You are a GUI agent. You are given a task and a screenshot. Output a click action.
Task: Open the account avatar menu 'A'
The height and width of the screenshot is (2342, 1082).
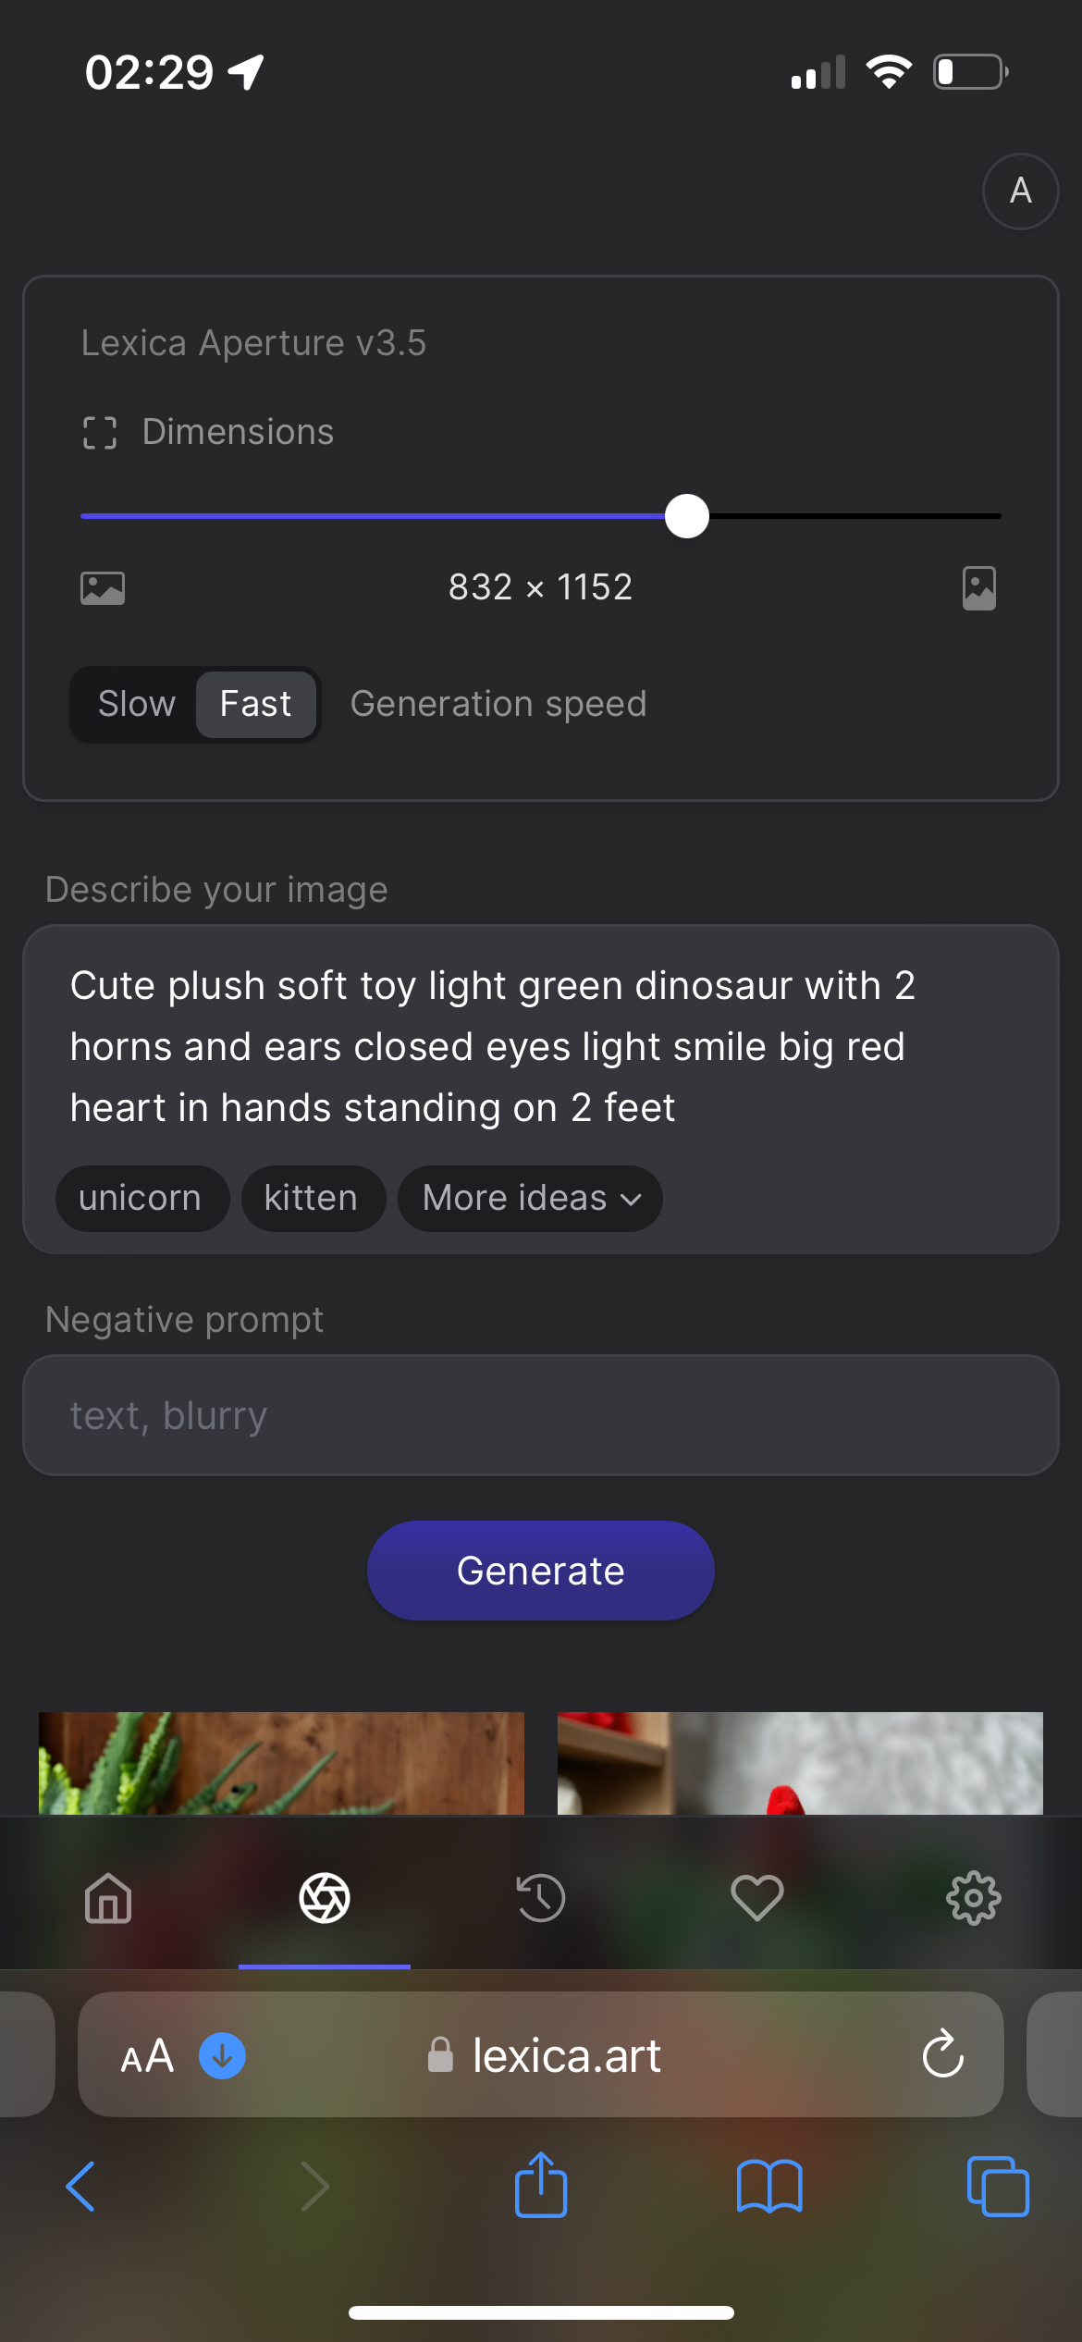pyautogui.click(x=1020, y=191)
